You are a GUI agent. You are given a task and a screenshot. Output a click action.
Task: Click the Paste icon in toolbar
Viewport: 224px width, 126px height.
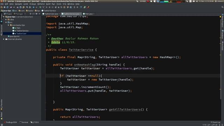pos(23,7)
